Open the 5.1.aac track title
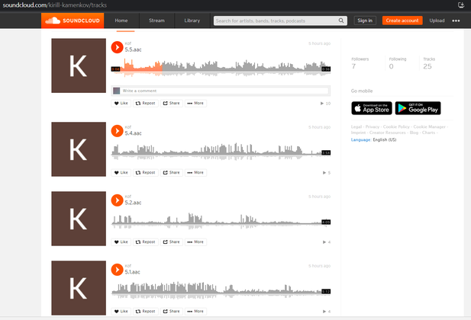471x320 pixels. coord(133,272)
